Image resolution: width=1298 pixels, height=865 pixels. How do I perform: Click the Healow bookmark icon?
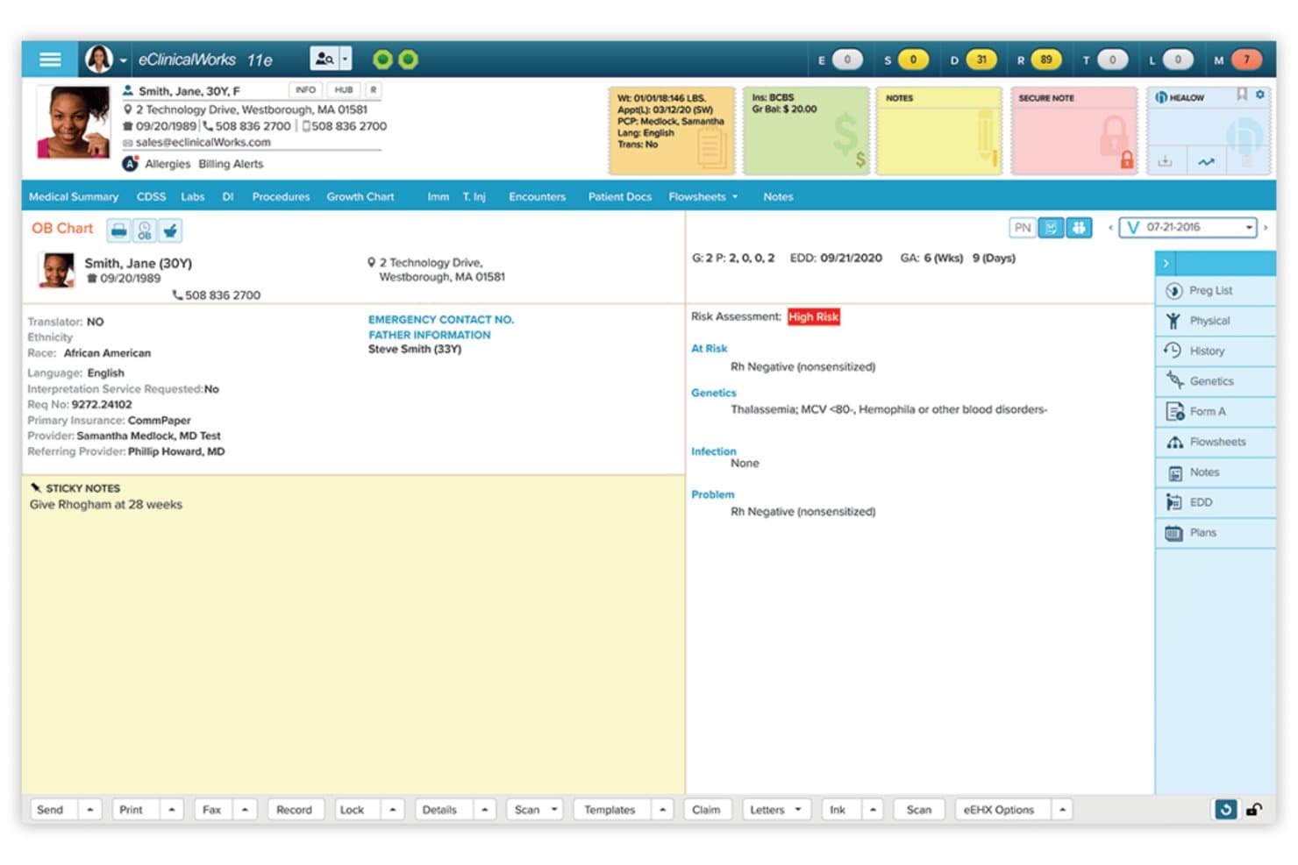pyautogui.click(x=1242, y=95)
